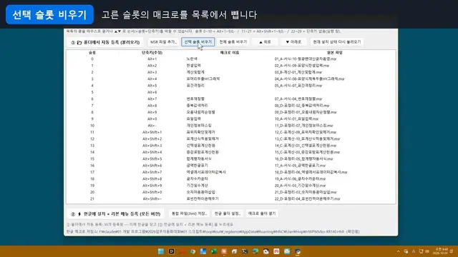Select the 'Alt+9' shortcut cell
The image size is (458, 257).
click(x=152, y=112)
